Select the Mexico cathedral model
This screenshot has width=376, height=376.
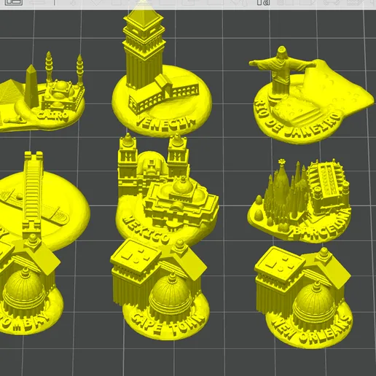pos(168,189)
